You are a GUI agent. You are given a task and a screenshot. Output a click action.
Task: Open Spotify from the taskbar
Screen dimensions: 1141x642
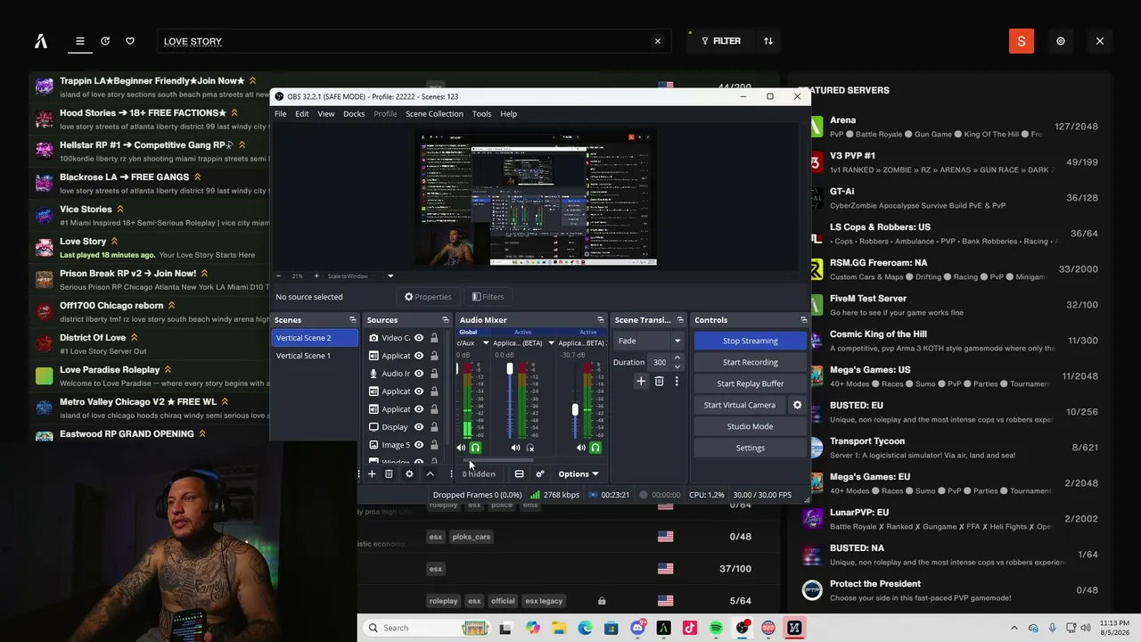click(716, 628)
